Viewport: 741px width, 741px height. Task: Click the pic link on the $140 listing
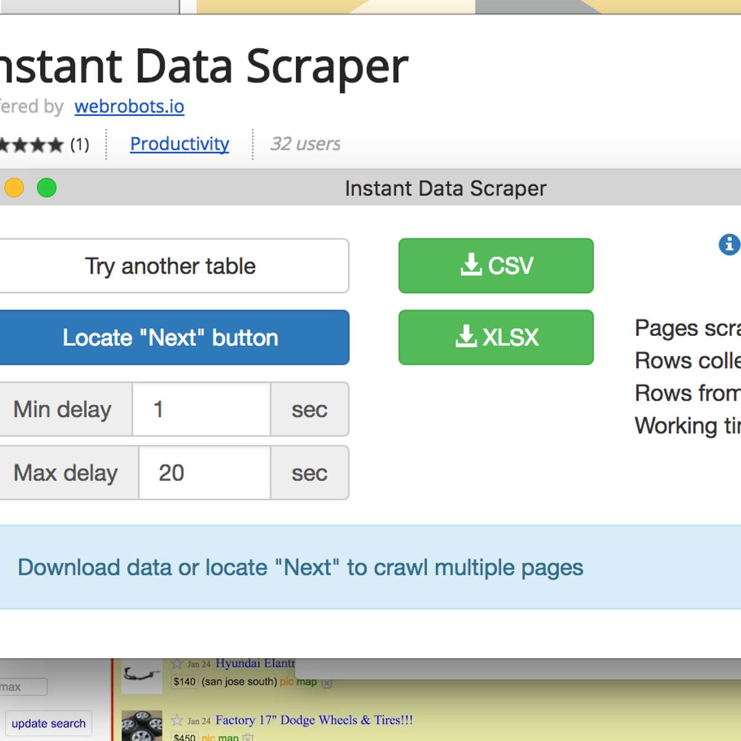click(287, 682)
